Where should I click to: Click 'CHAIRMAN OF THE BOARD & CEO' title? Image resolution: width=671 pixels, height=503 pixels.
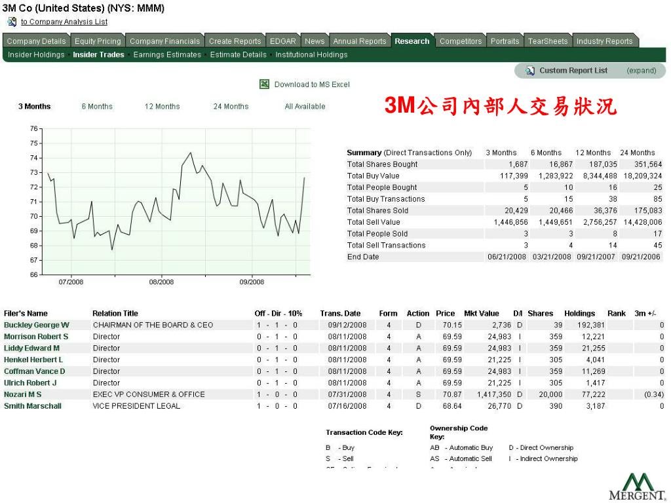(x=153, y=325)
